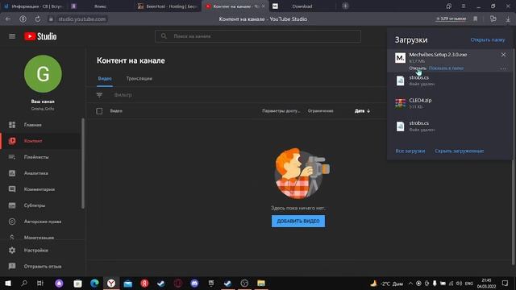Go back with browser back arrow
This screenshot has height=290, width=516.
[8, 19]
